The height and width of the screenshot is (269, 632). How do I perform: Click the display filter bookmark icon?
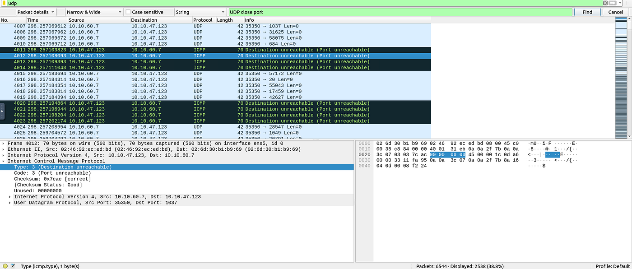4,3
